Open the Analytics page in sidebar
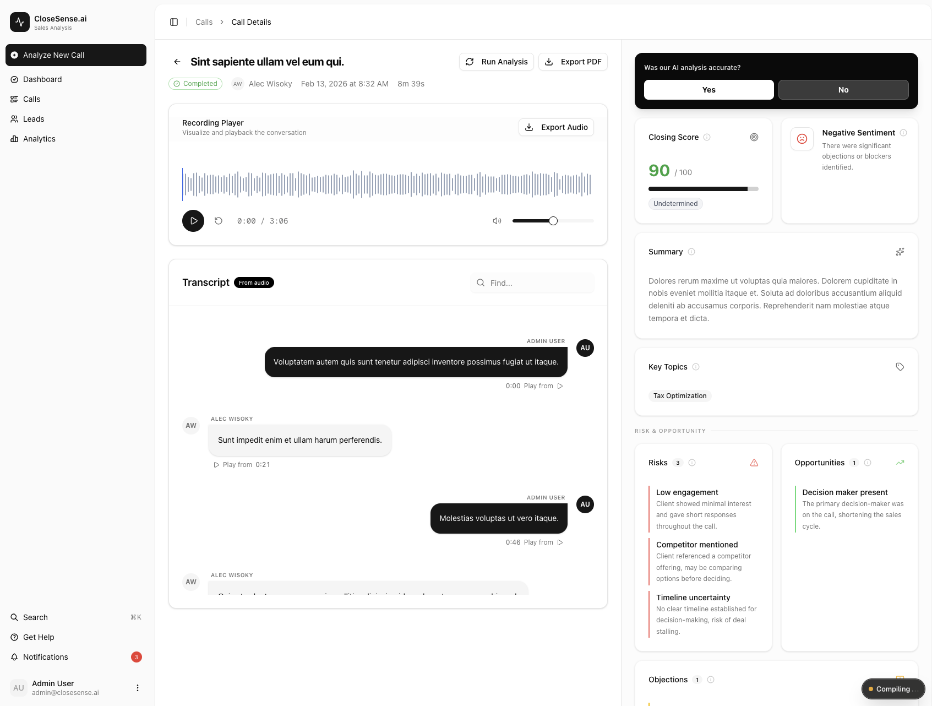 click(x=39, y=139)
